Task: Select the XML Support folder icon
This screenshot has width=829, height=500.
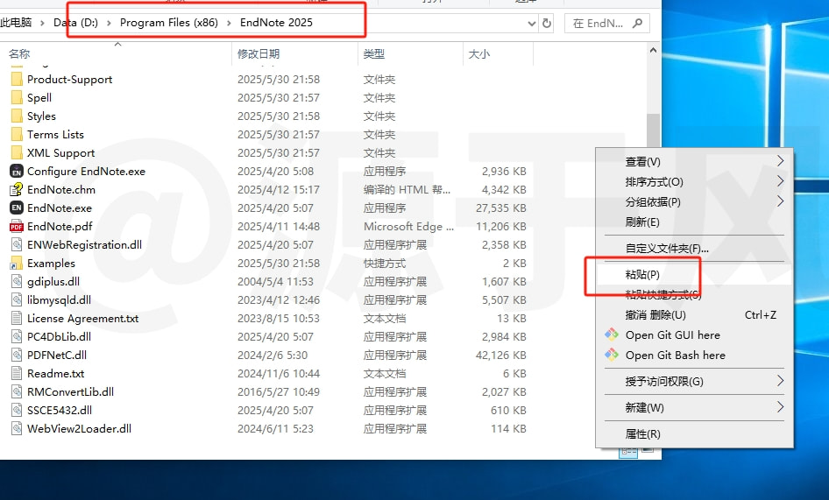Action: click(17, 152)
